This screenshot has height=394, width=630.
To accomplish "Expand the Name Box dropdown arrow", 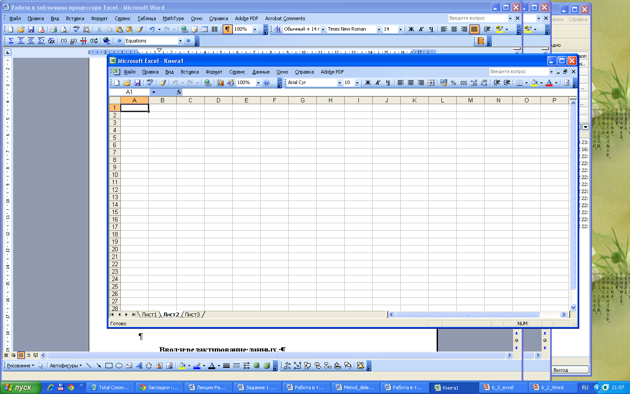I will [x=154, y=92].
